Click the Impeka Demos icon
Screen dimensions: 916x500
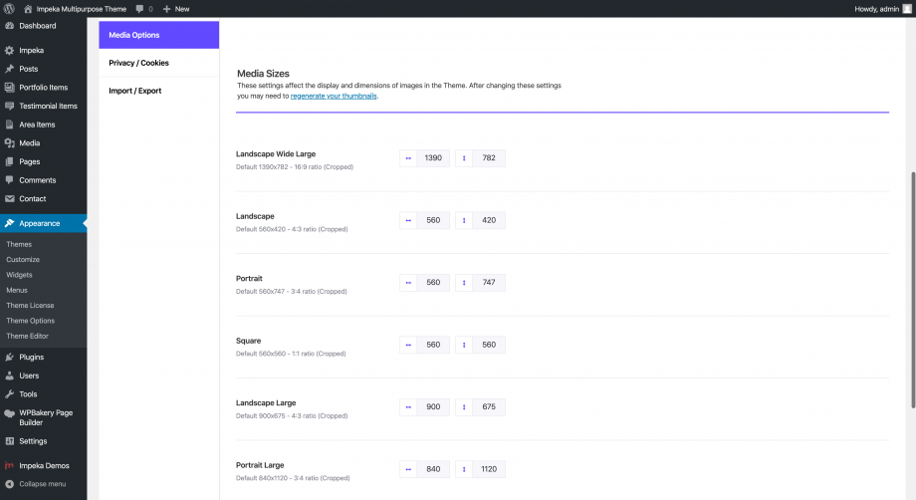tap(9, 465)
